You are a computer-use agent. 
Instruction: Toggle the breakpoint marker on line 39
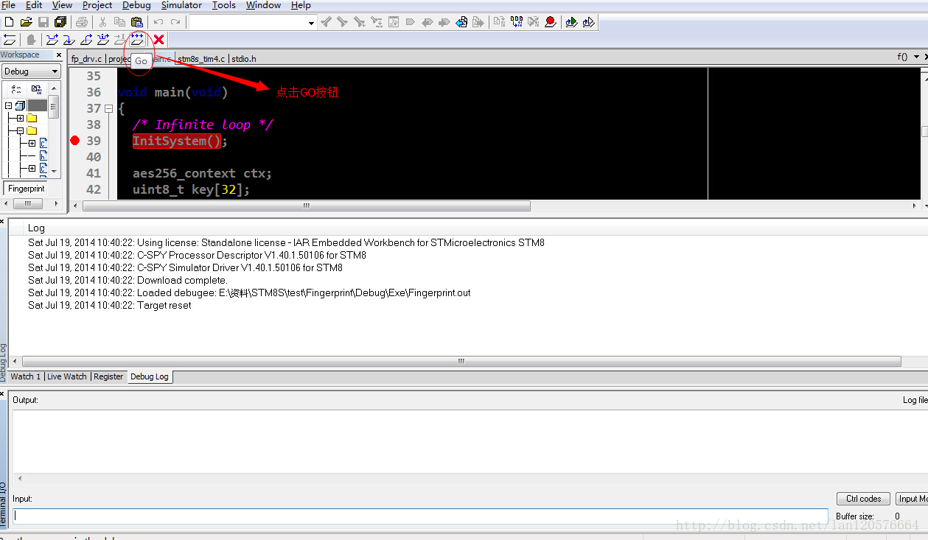pyautogui.click(x=74, y=141)
